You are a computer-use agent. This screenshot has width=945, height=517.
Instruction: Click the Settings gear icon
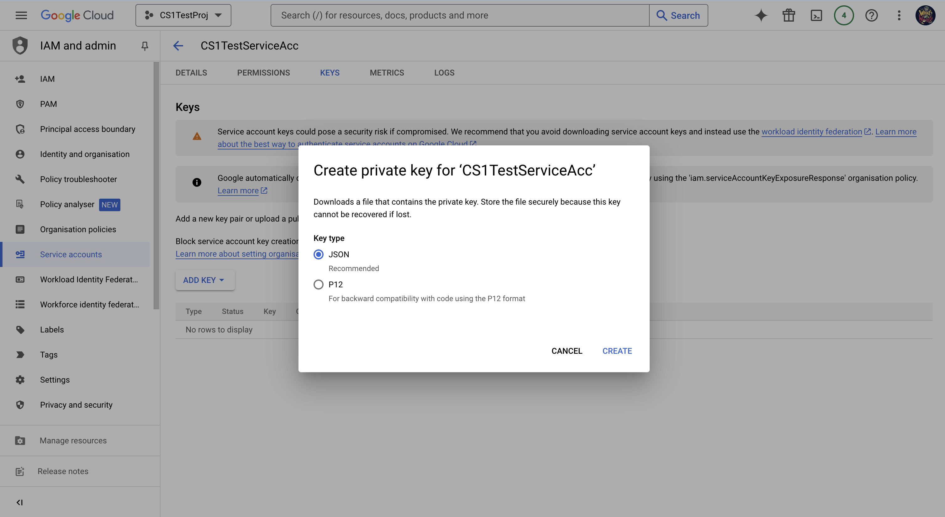(20, 380)
